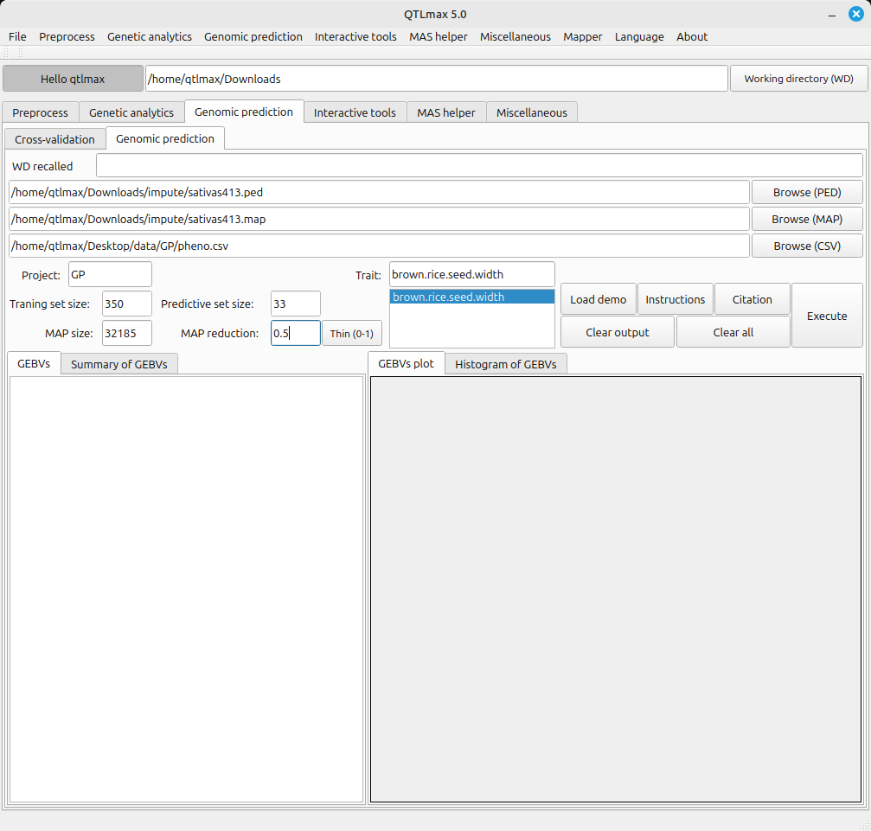
Task: Open the Genetic analytics menu
Action: coord(149,36)
